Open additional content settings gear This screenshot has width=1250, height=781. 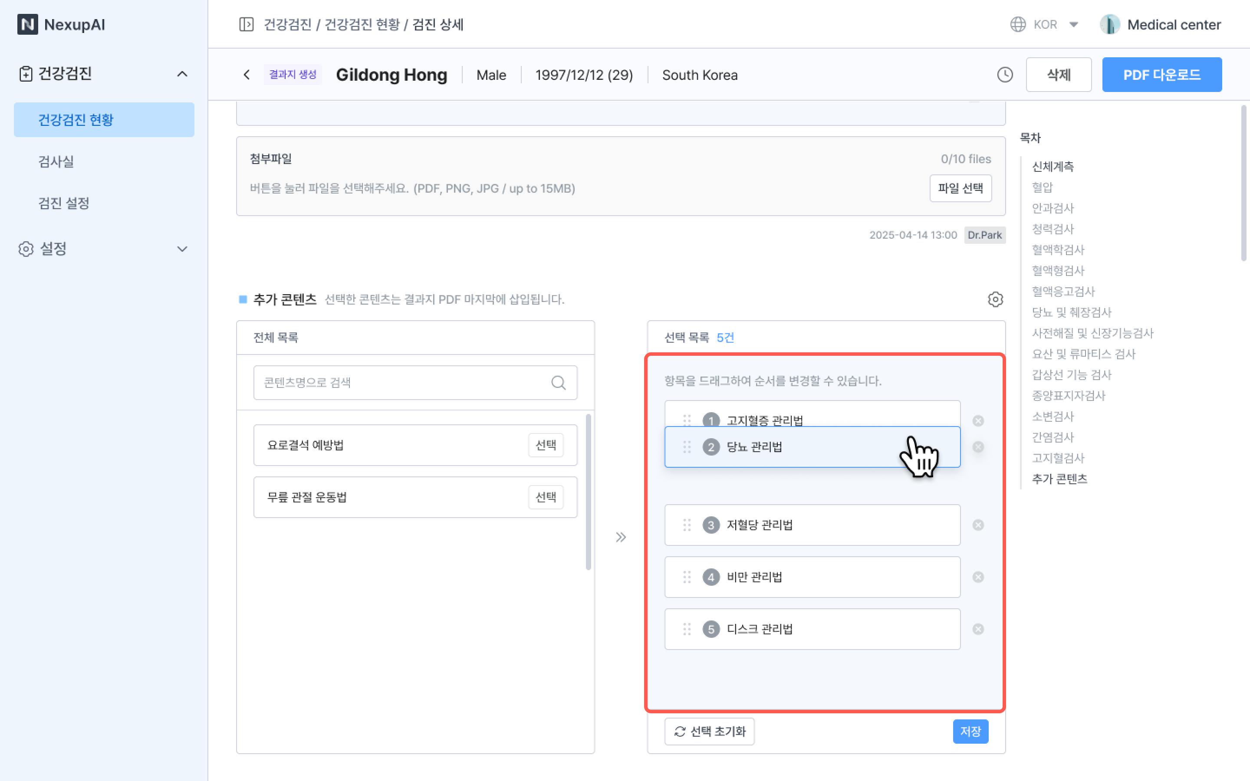(x=995, y=299)
